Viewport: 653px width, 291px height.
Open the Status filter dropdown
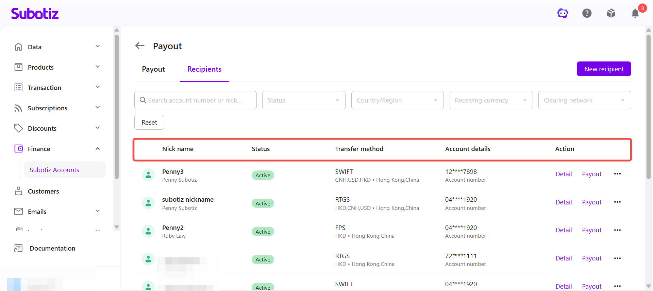click(304, 100)
